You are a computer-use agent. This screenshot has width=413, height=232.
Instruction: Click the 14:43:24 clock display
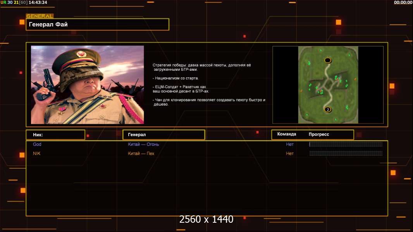coord(38,2)
